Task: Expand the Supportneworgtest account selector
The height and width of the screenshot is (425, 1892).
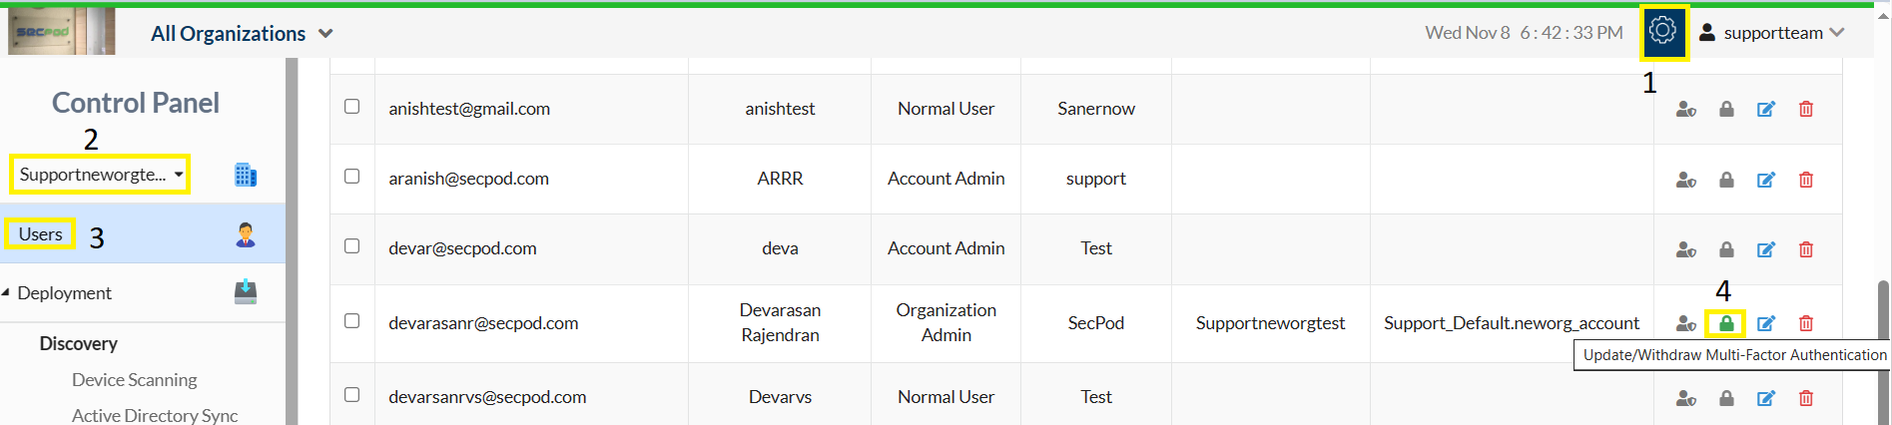Action: (100, 175)
